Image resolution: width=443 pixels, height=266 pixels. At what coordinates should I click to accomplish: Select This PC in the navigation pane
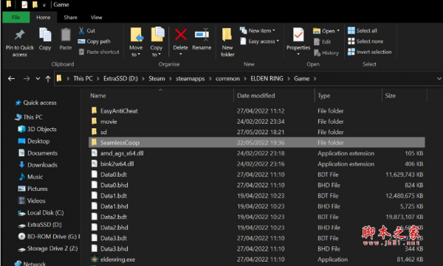coord(29,117)
